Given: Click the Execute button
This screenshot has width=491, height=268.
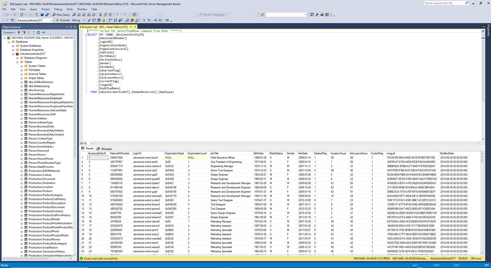Looking at the screenshot, I should [x=63, y=20].
